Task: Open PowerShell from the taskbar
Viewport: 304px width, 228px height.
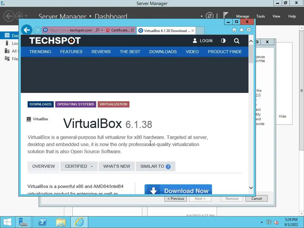Action: coord(42,222)
